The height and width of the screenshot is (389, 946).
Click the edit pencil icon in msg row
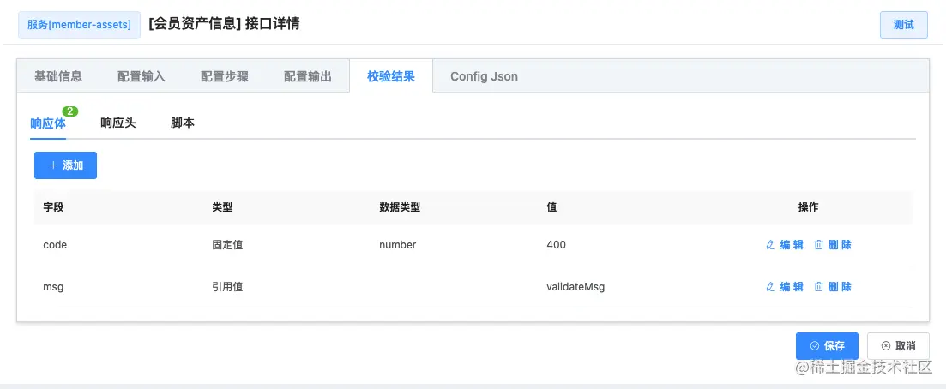[770, 287]
